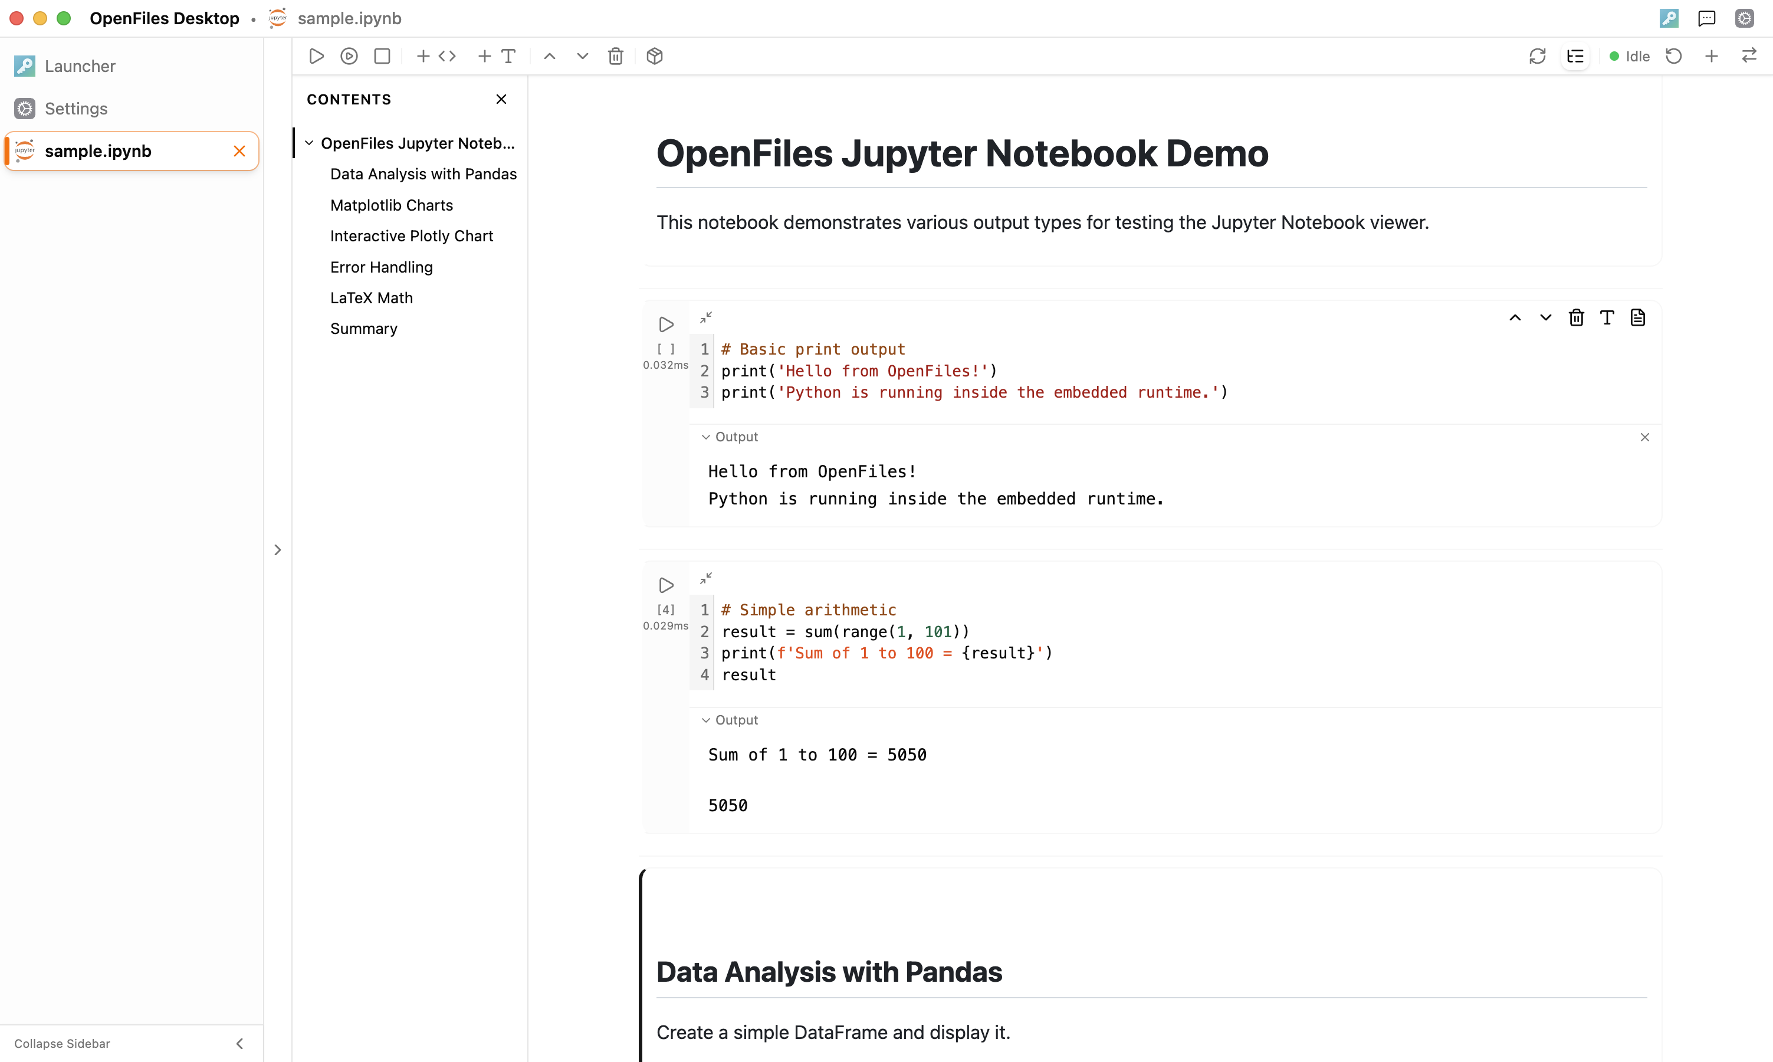Add a new text cell
The height and width of the screenshot is (1062, 1773).
(x=497, y=56)
